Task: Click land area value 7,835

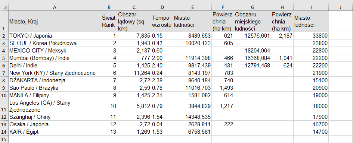Action: click(134, 36)
